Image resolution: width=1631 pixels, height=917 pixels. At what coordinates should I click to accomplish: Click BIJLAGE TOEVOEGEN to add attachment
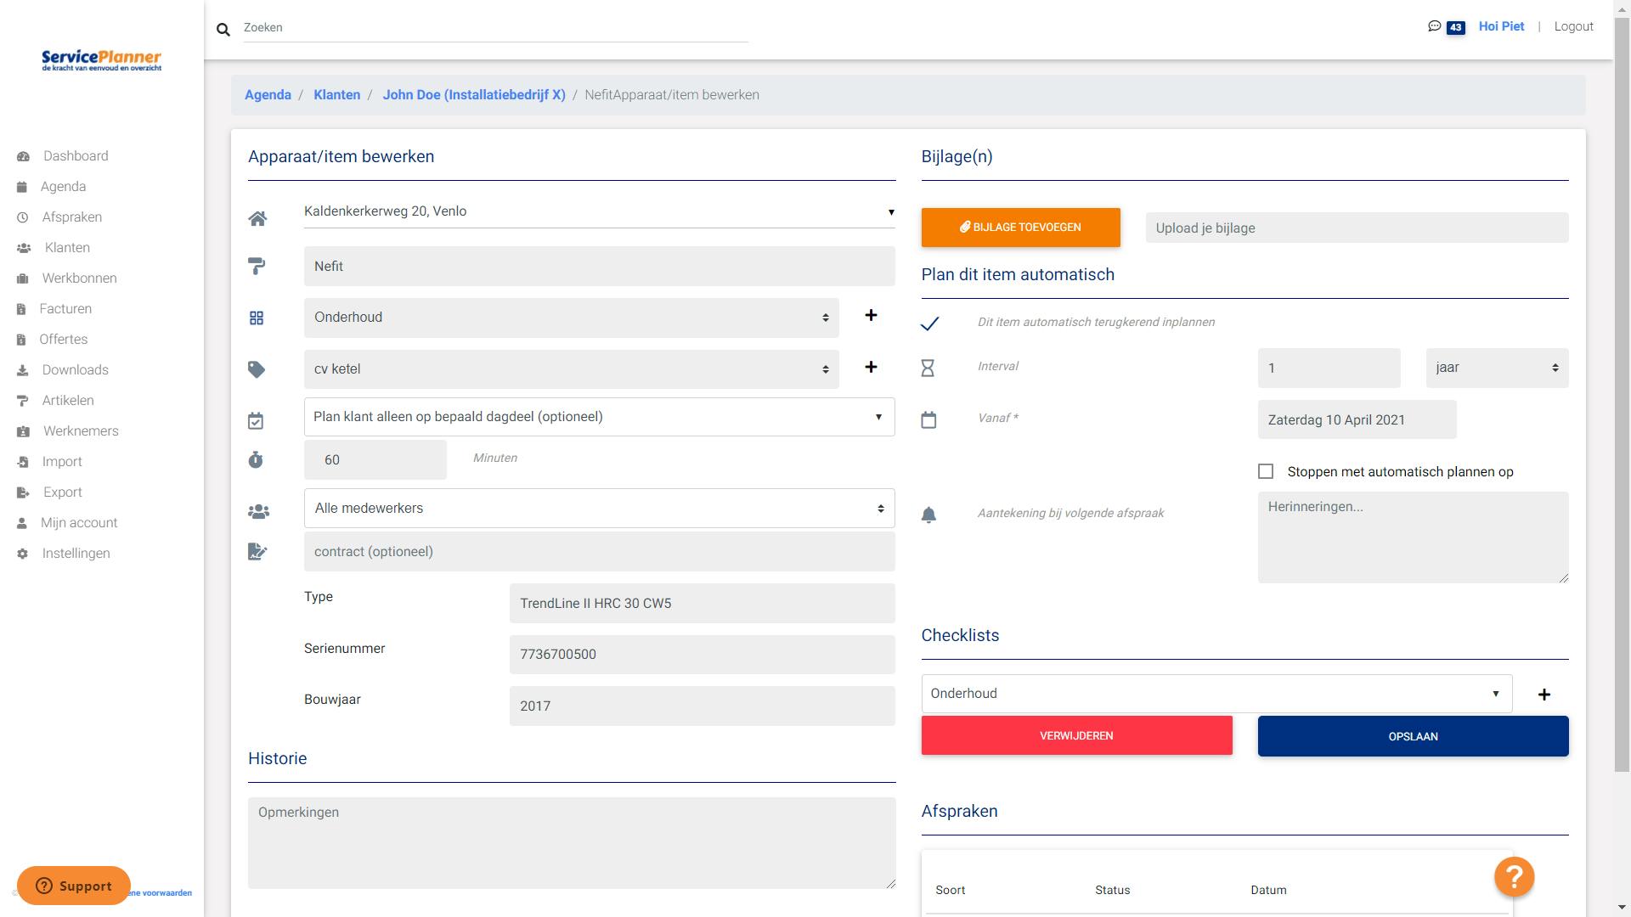[x=1020, y=227]
